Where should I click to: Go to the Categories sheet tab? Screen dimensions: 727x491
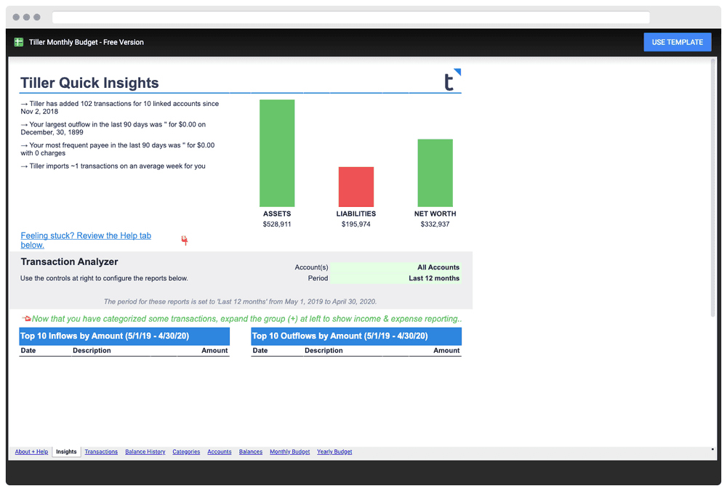point(186,452)
